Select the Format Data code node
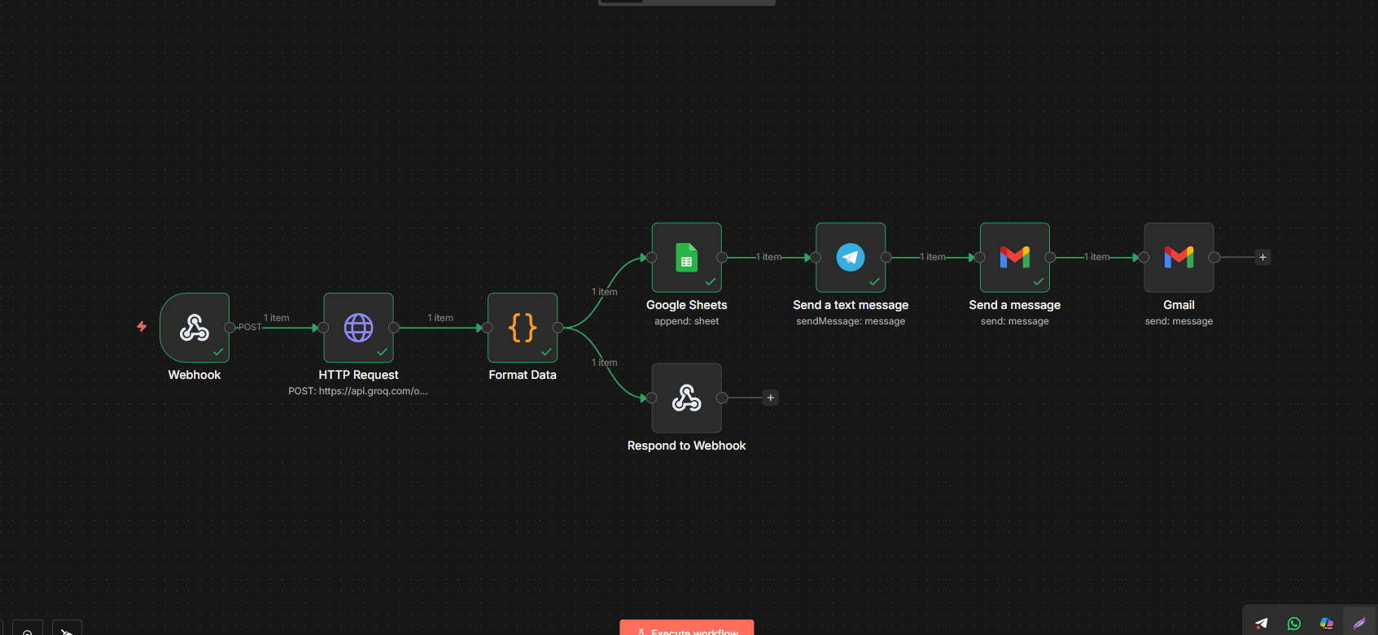The height and width of the screenshot is (635, 1378). (x=523, y=328)
